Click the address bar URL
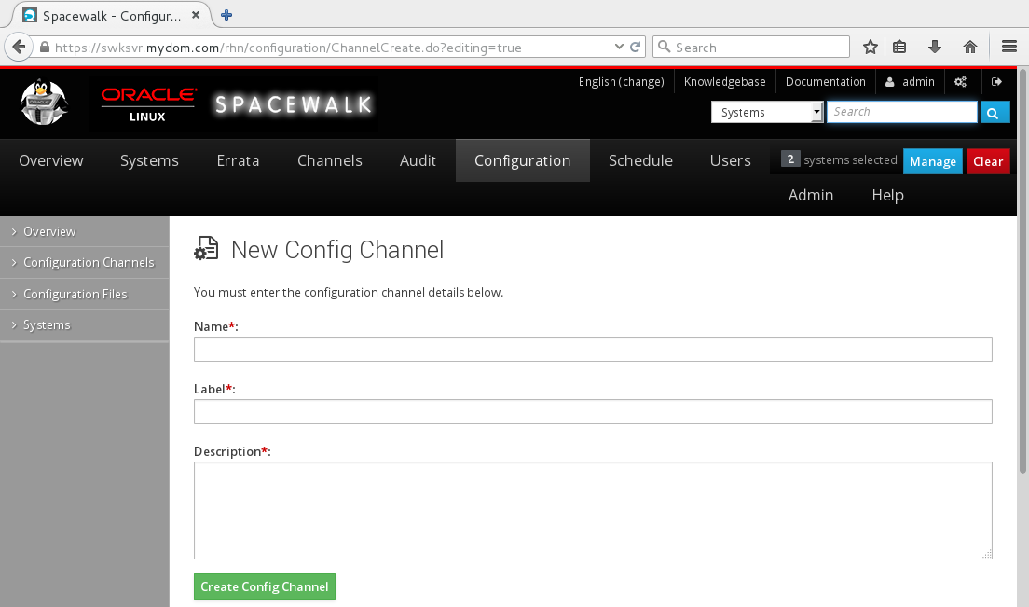 (x=288, y=48)
